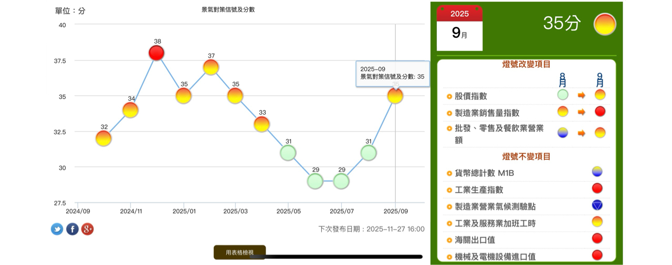
Task: Share the chart on Facebook
Action: click(x=72, y=229)
